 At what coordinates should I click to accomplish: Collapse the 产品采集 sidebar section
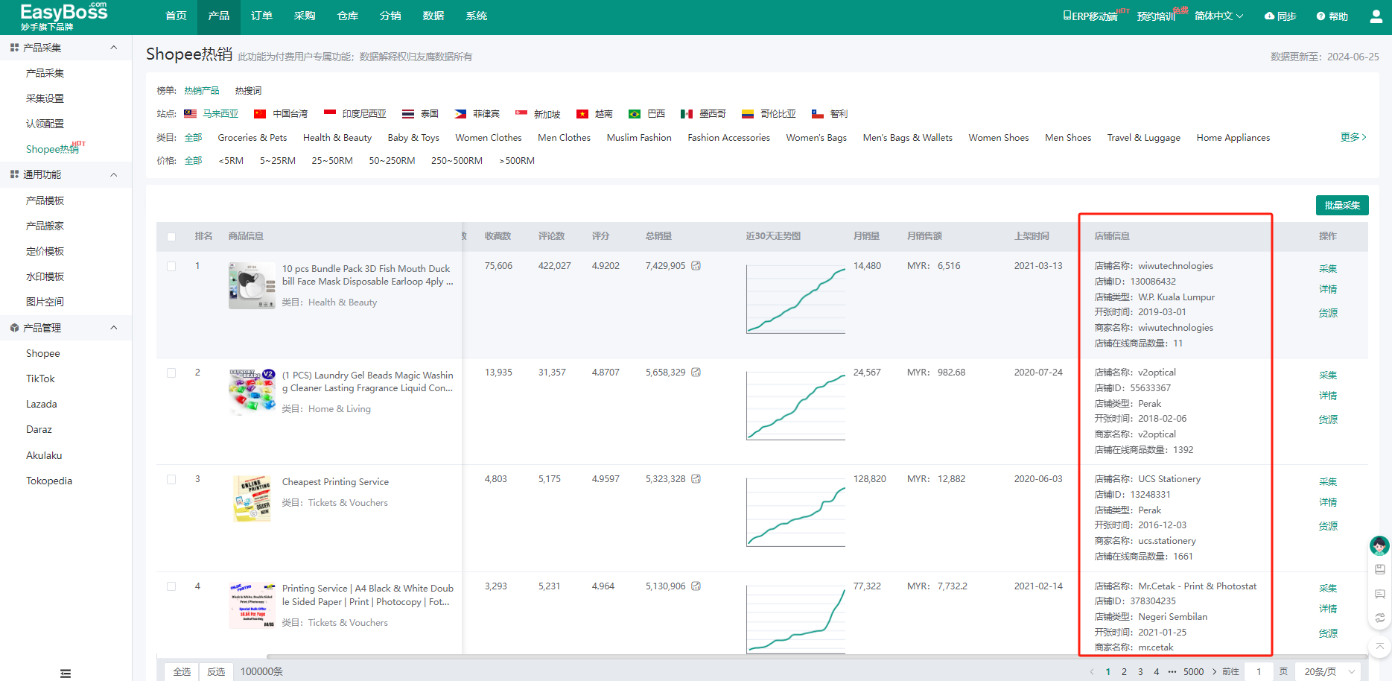pos(114,47)
